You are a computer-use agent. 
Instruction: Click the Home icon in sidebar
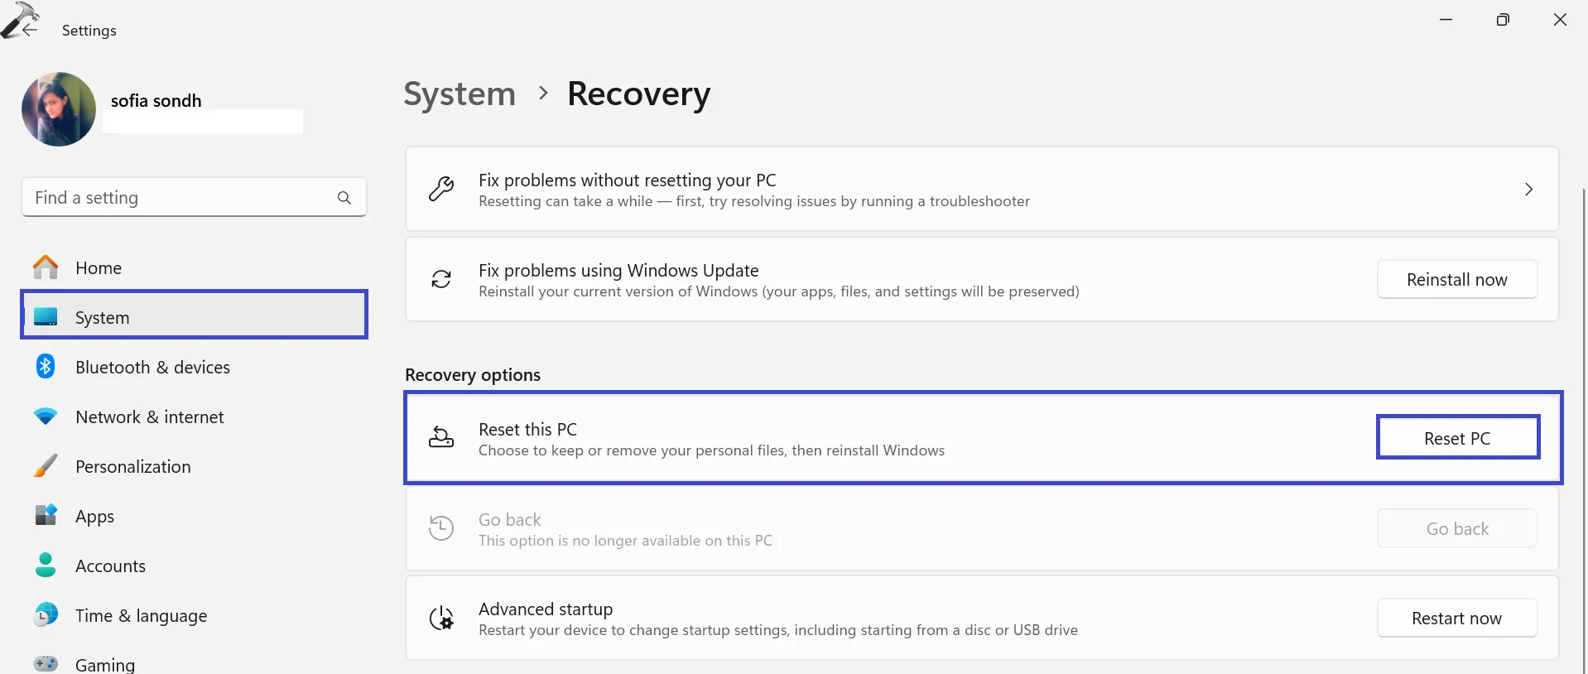click(46, 267)
